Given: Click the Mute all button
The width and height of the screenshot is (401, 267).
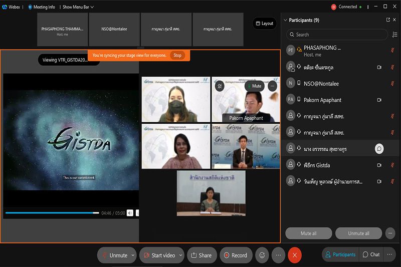Looking at the screenshot, I should tap(308, 233).
